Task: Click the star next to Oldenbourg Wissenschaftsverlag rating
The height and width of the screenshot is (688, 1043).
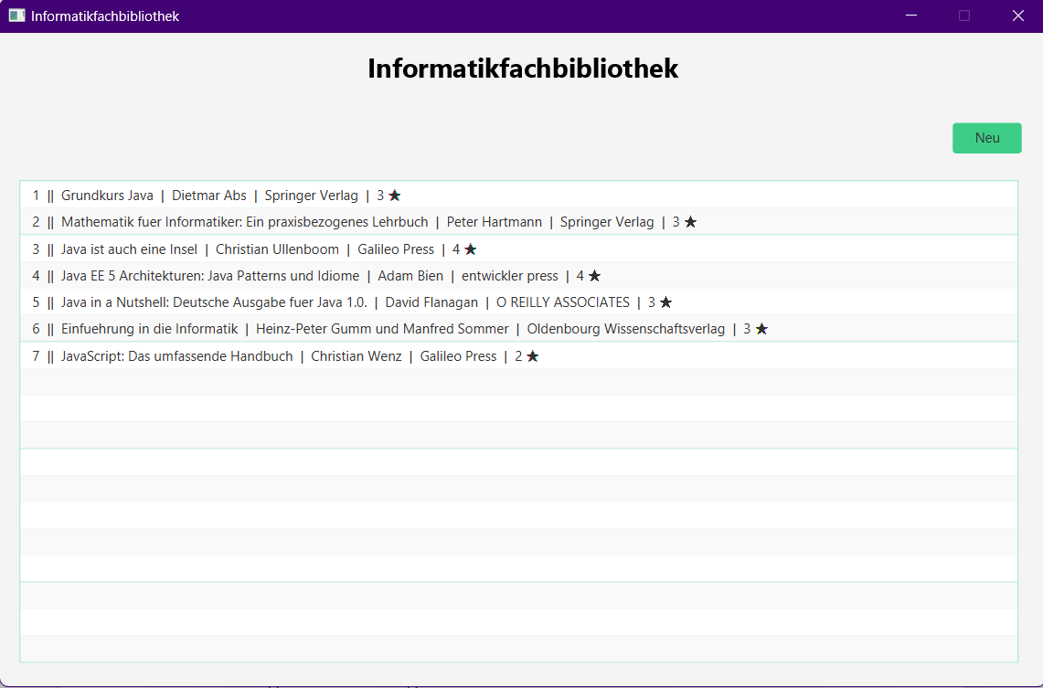Action: (x=761, y=329)
